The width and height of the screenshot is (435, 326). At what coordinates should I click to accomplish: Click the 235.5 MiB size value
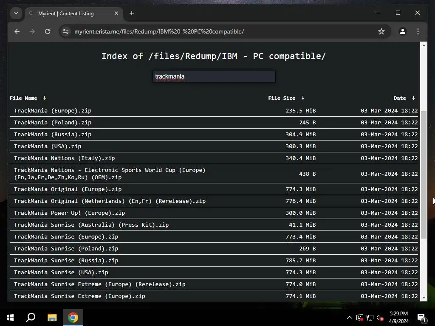301,111
